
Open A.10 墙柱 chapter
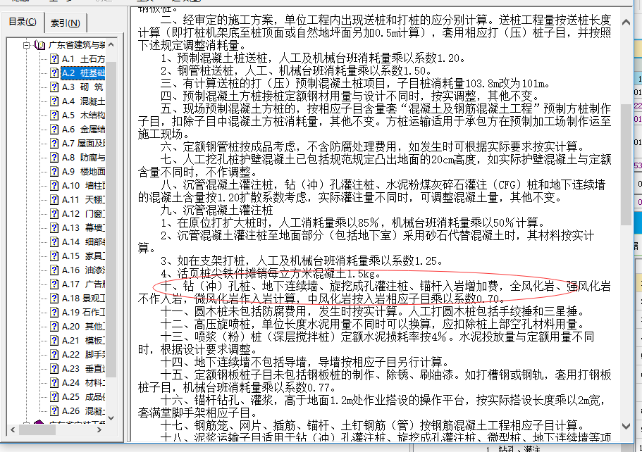point(83,186)
